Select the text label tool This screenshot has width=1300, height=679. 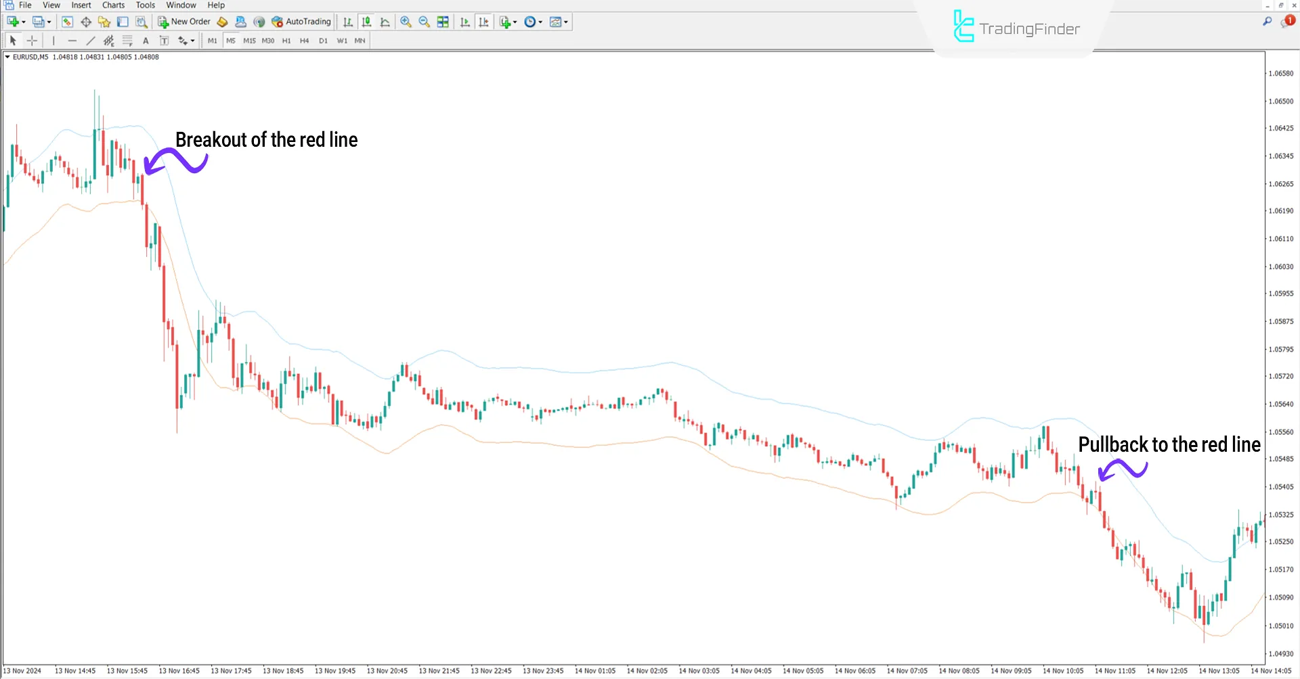(164, 41)
